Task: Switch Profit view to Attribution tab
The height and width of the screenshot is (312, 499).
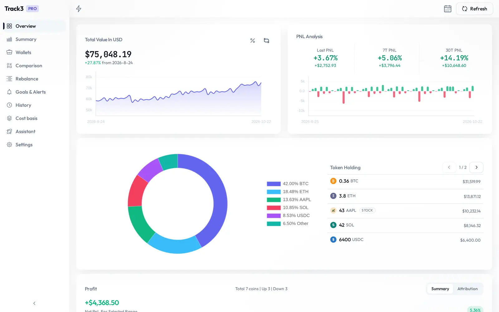Action: coord(468,289)
